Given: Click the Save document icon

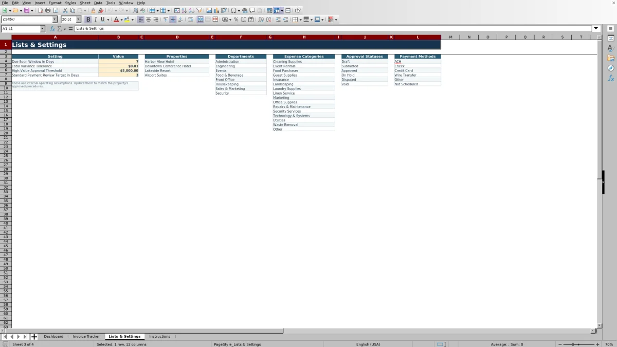Looking at the screenshot, I should 26,10.
